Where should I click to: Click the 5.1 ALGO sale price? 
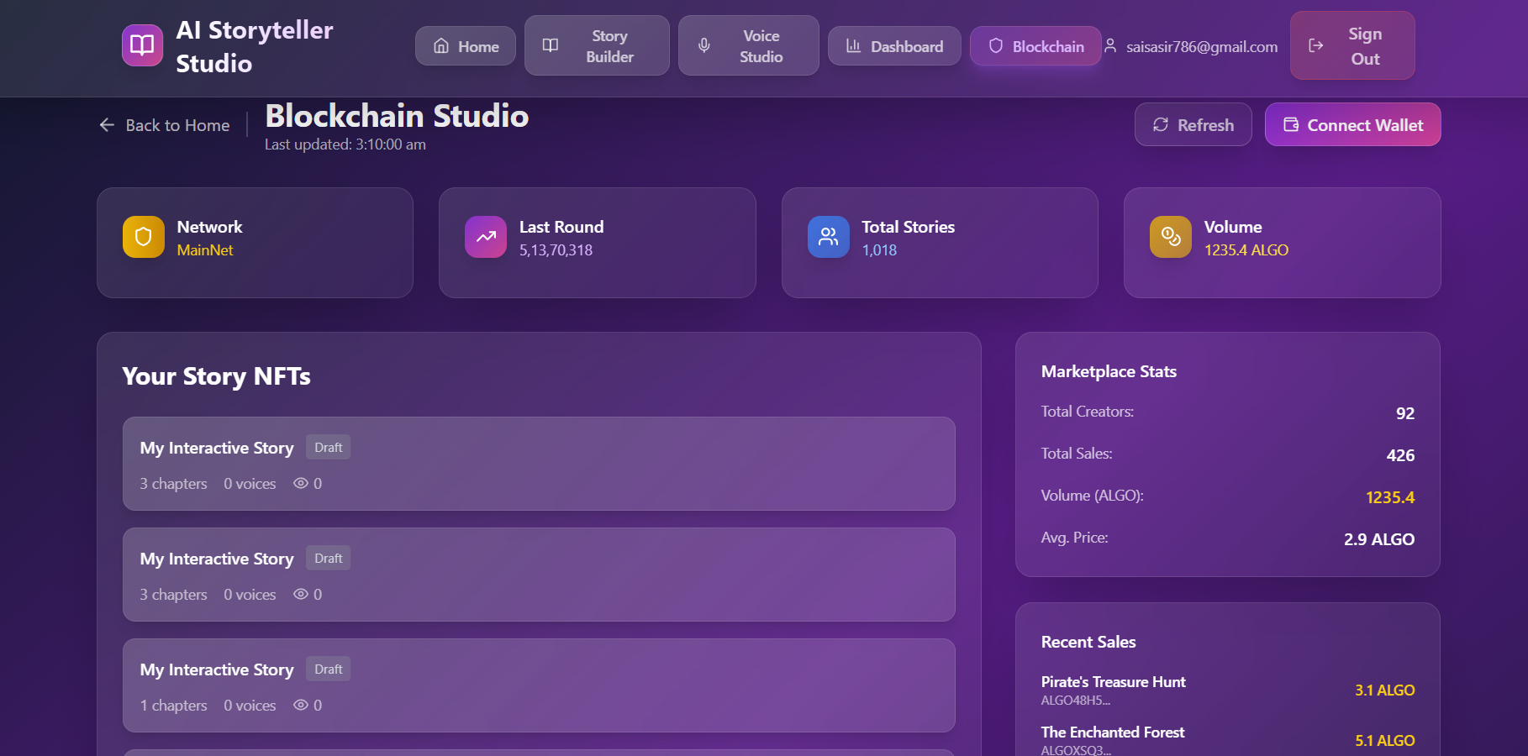pos(1385,741)
